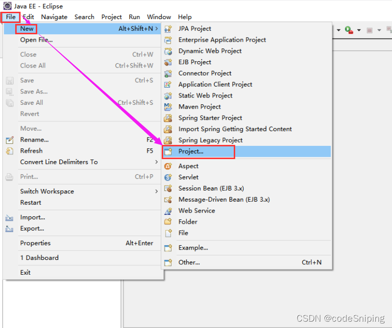Click the stop square icon in toolbar
The image size is (392, 328).
369,30
